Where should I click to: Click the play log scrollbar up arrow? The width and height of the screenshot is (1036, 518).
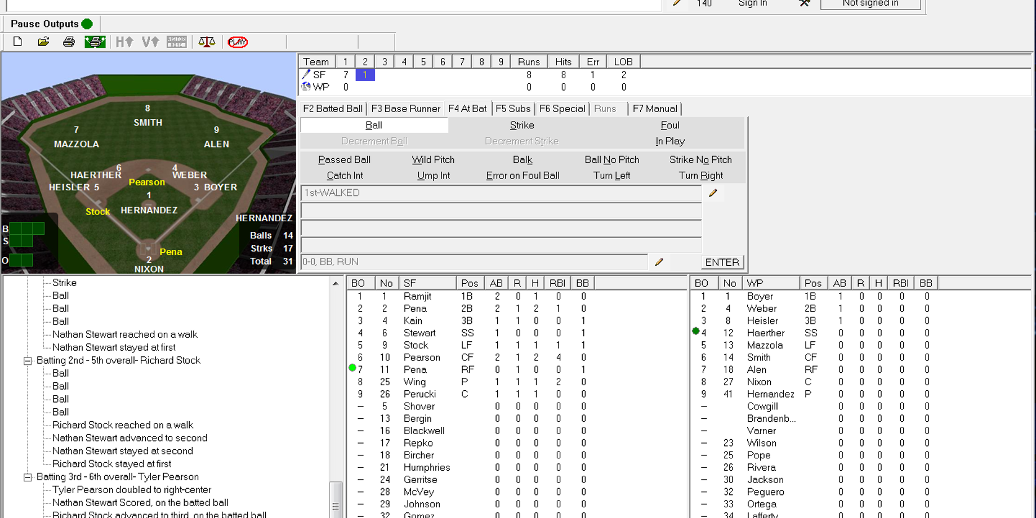point(336,283)
